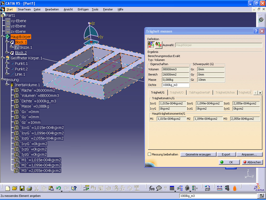Collapse the InertiaVolume.1 node

pyautogui.click(x=7, y=85)
